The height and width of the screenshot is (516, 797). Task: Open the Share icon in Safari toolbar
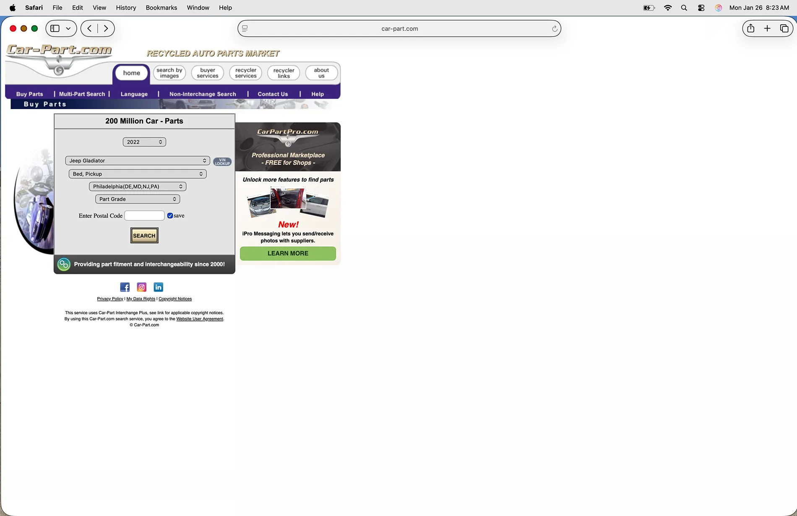click(751, 28)
